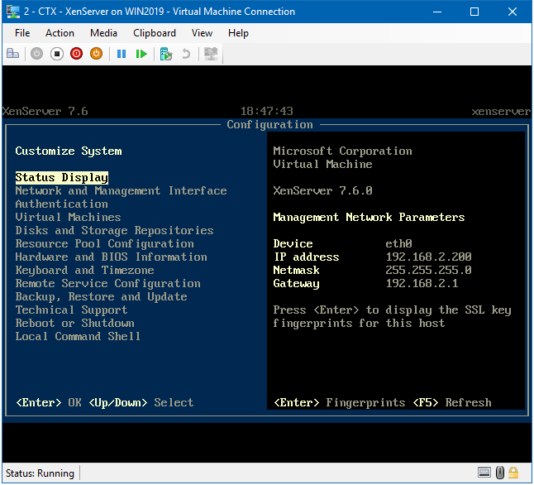The image size is (534, 485).
Task: Click the XenServer 7.6.0 version text
Action: point(323,190)
